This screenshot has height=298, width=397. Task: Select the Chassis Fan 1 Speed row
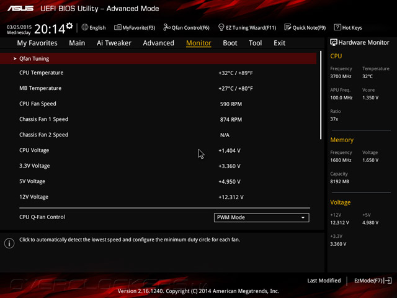158,119
